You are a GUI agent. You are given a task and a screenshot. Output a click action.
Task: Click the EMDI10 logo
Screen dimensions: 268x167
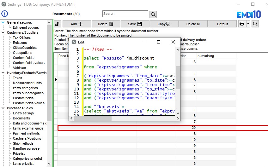pos(249,14)
